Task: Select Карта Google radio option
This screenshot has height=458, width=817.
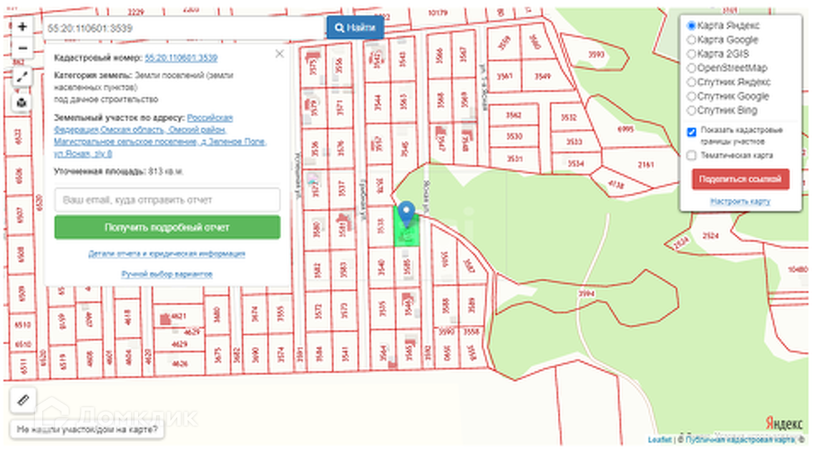Action: pyautogui.click(x=691, y=39)
